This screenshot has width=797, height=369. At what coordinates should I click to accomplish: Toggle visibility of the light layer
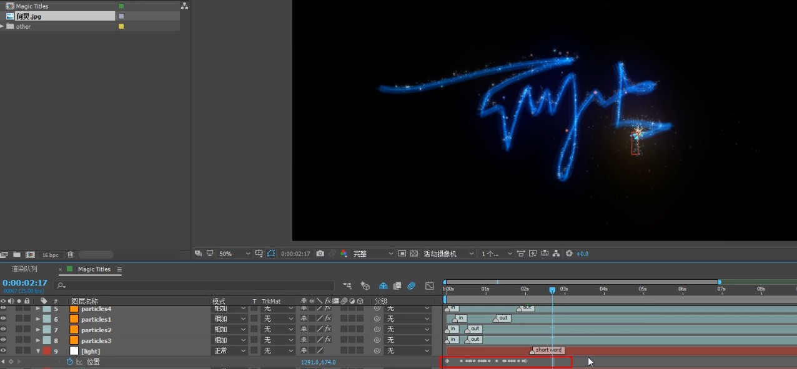tap(4, 351)
